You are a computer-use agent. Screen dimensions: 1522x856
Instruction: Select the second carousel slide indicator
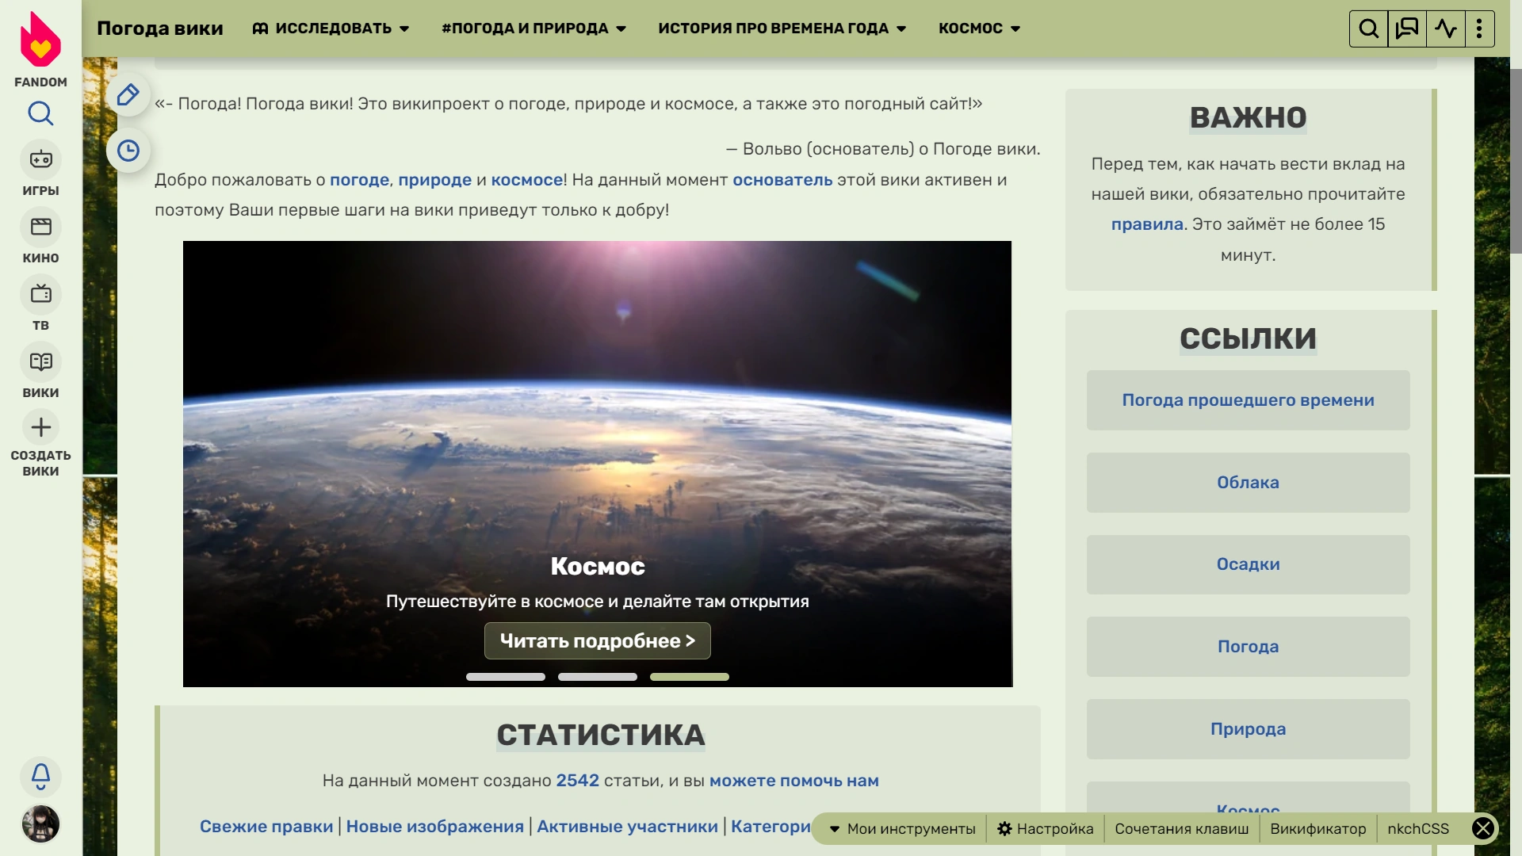597,677
